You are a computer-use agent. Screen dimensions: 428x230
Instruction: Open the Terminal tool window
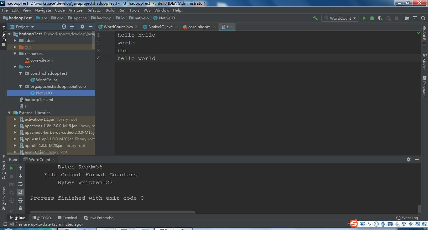(x=67, y=218)
